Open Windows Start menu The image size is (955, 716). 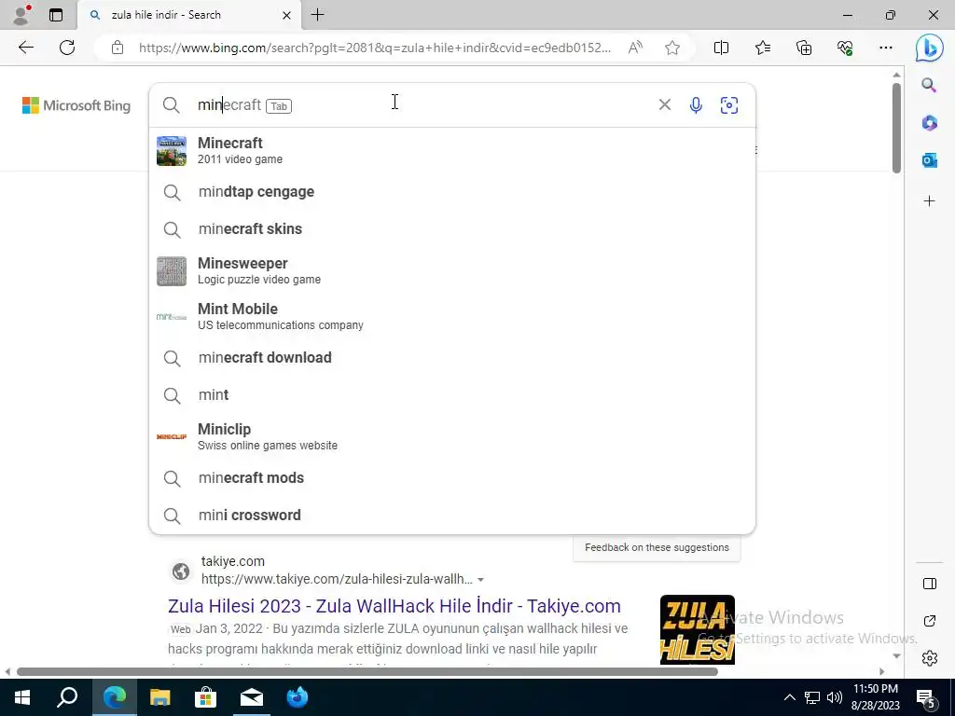22,697
